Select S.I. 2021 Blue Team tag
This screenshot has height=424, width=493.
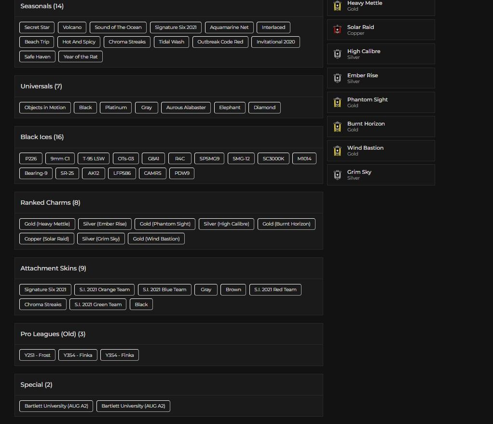coord(164,290)
